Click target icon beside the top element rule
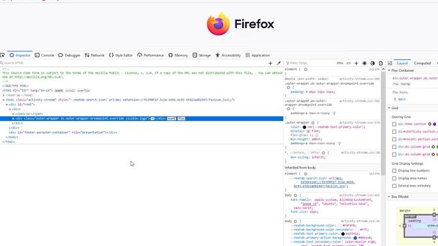 click(306, 70)
